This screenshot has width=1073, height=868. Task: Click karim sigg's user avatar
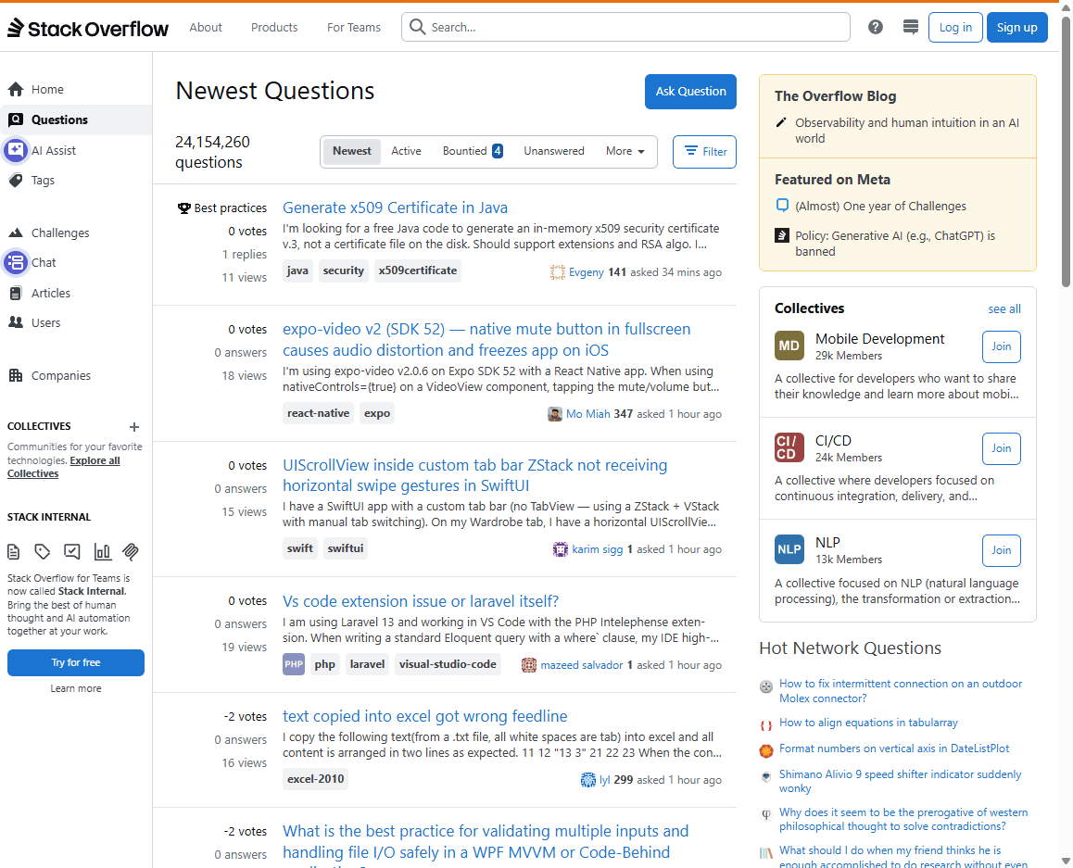tap(561, 549)
